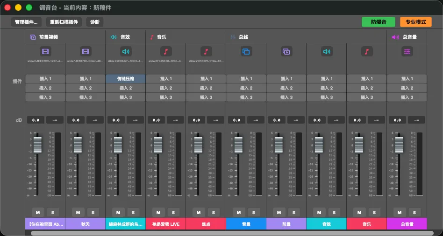Mute the 总音量 master channel
443x236 pixels.
click(400, 212)
